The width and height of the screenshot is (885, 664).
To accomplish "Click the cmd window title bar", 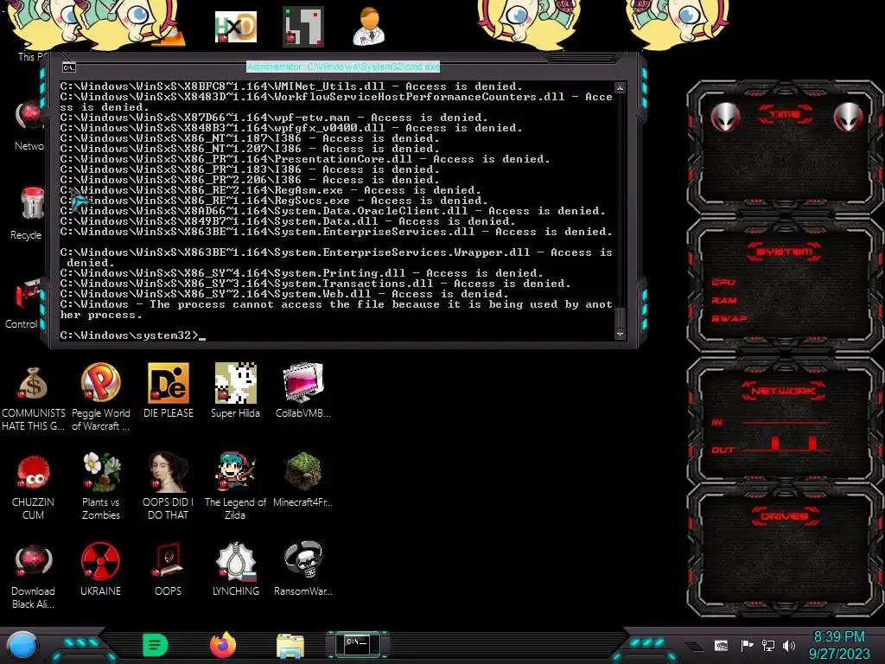I will (343, 67).
